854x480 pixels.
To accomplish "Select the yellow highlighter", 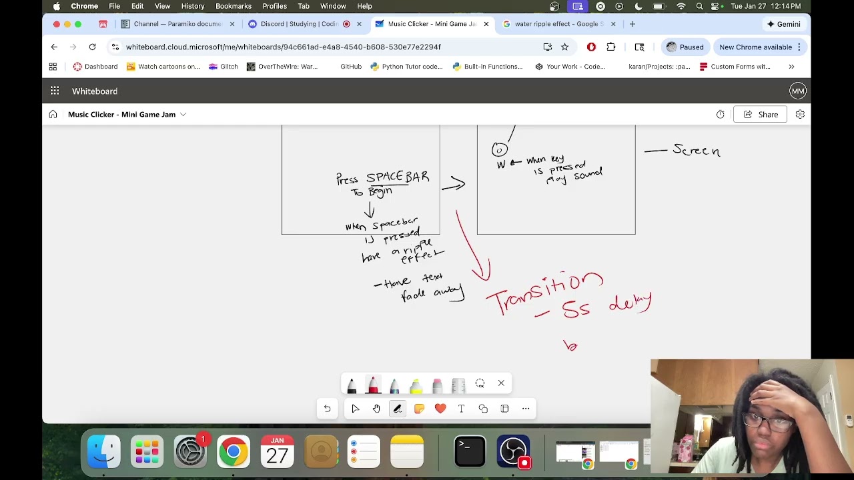I will click(x=416, y=385).
